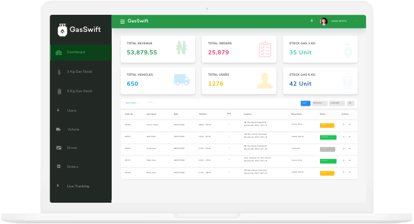Screen dimensions: 414x224
Task: Click the All filter button
Action: (350, 103)
